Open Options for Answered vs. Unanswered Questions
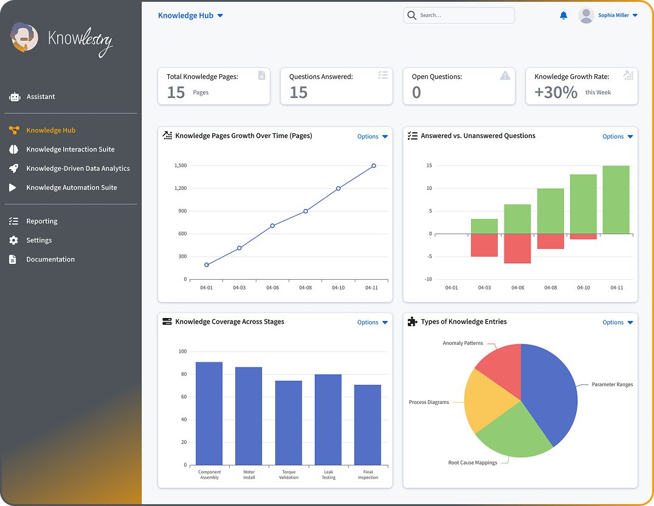The width and height of the screenshot is (654, 506). click(x=618, y=137)
